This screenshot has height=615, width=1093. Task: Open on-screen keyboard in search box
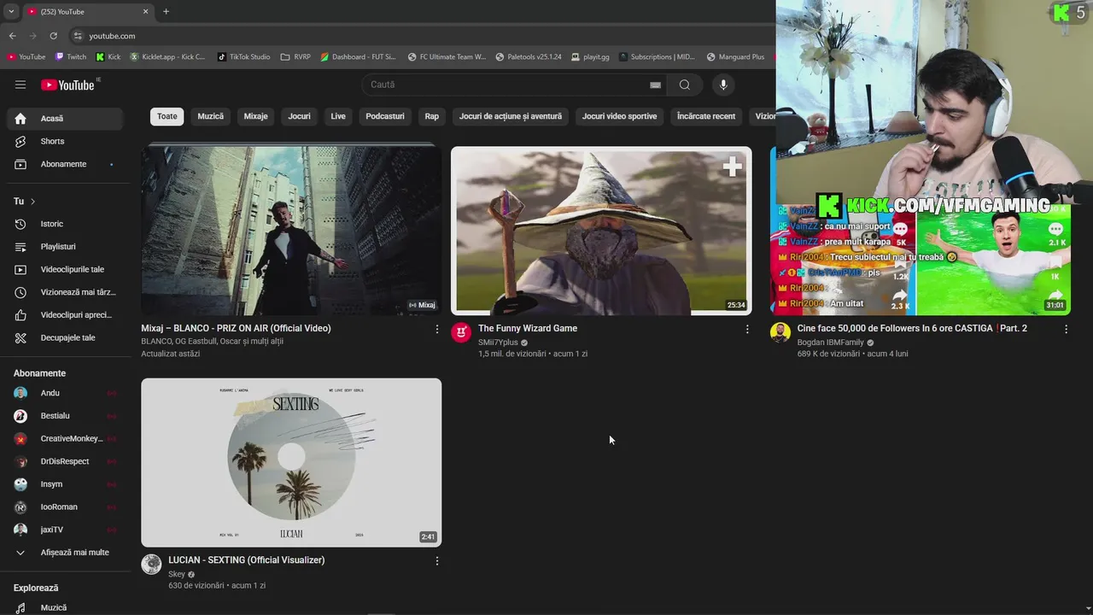655,85
